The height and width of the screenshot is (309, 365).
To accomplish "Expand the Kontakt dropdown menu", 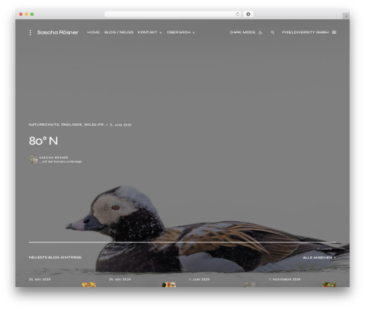I will (x=150, y=32).
